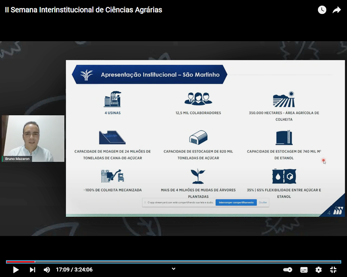Screen dimensions: 347x277
Task: Click 'Interromper compartilhamento' button
Action: (236, 202)
